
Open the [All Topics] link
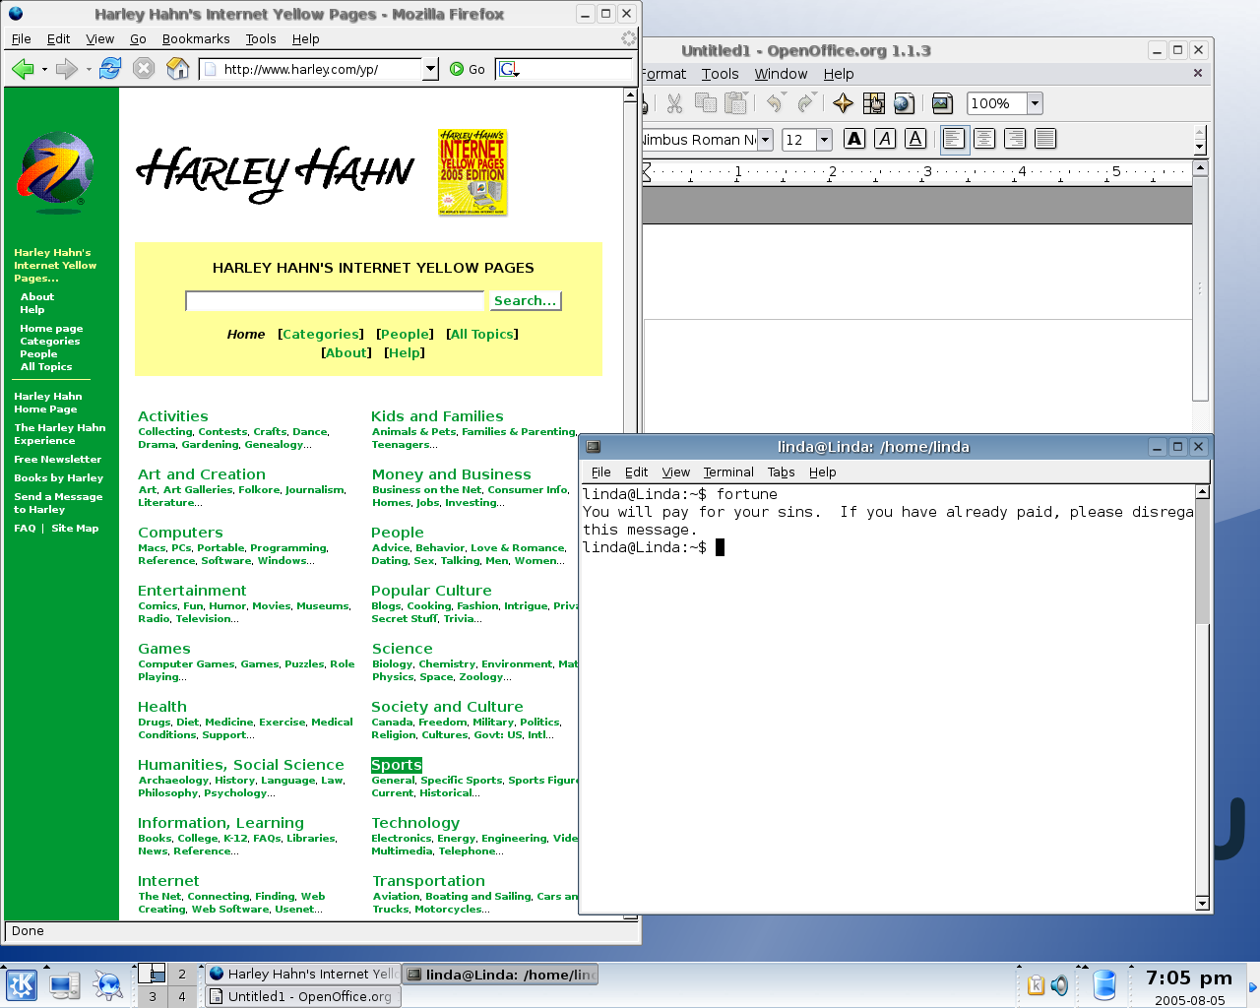point(482,334)
